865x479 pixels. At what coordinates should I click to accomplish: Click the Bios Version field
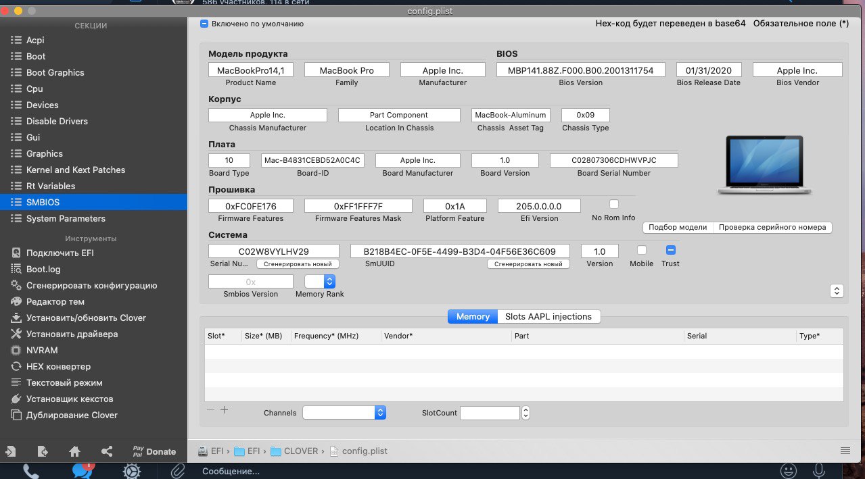coord(580,70)
